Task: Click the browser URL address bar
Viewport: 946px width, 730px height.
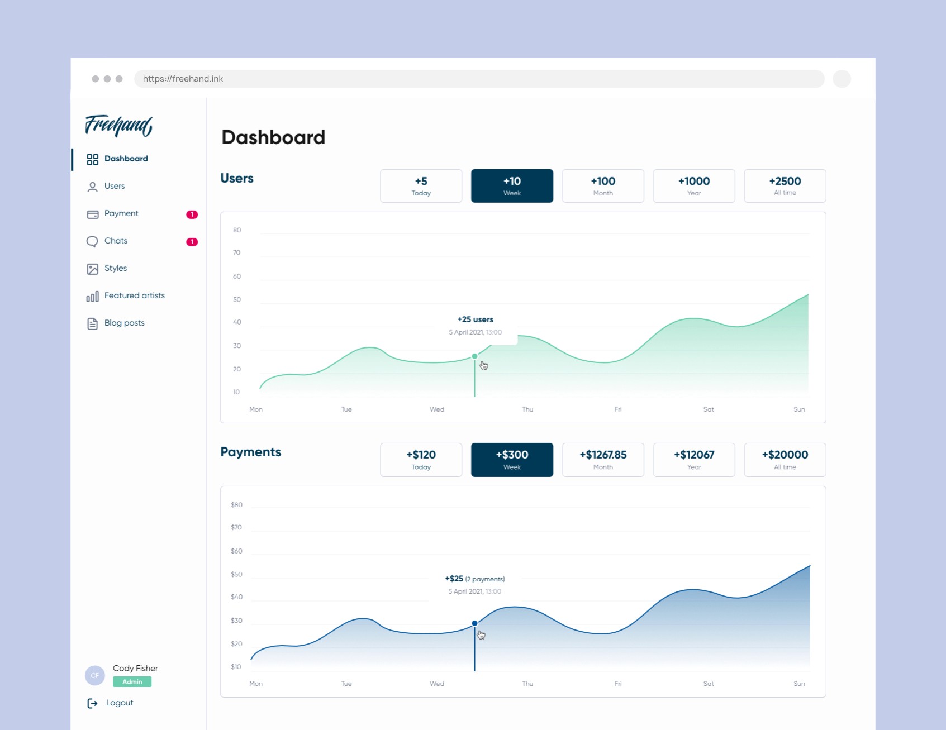Action: (479, 79)
